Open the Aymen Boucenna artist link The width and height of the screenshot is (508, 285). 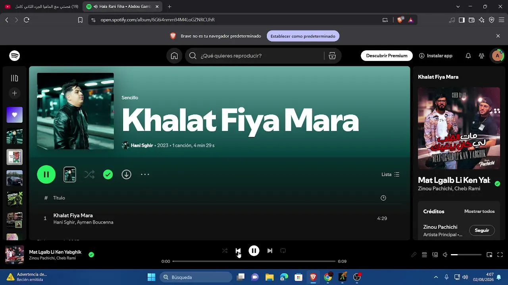coord(95,222)
